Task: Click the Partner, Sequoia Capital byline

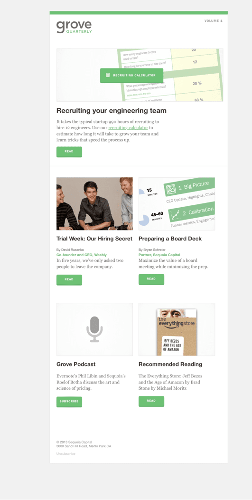Action: 159,255
